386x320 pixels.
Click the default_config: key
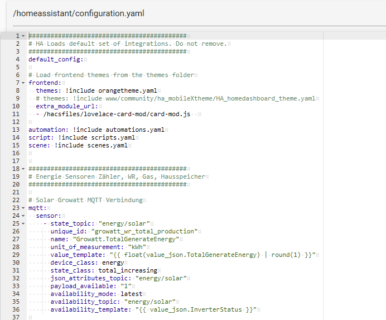pyautogui.click(x=56, y=59)
